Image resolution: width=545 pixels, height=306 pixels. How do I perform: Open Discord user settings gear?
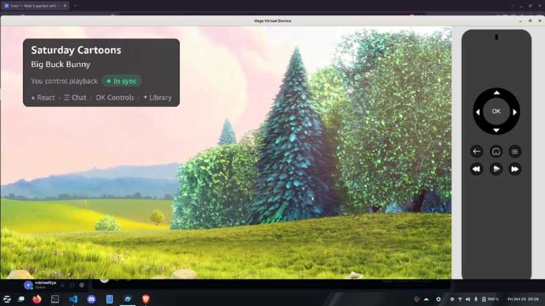coord(82,285)
